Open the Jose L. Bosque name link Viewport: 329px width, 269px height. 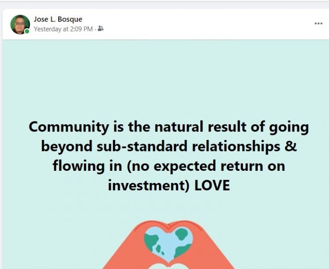(58, 19)
